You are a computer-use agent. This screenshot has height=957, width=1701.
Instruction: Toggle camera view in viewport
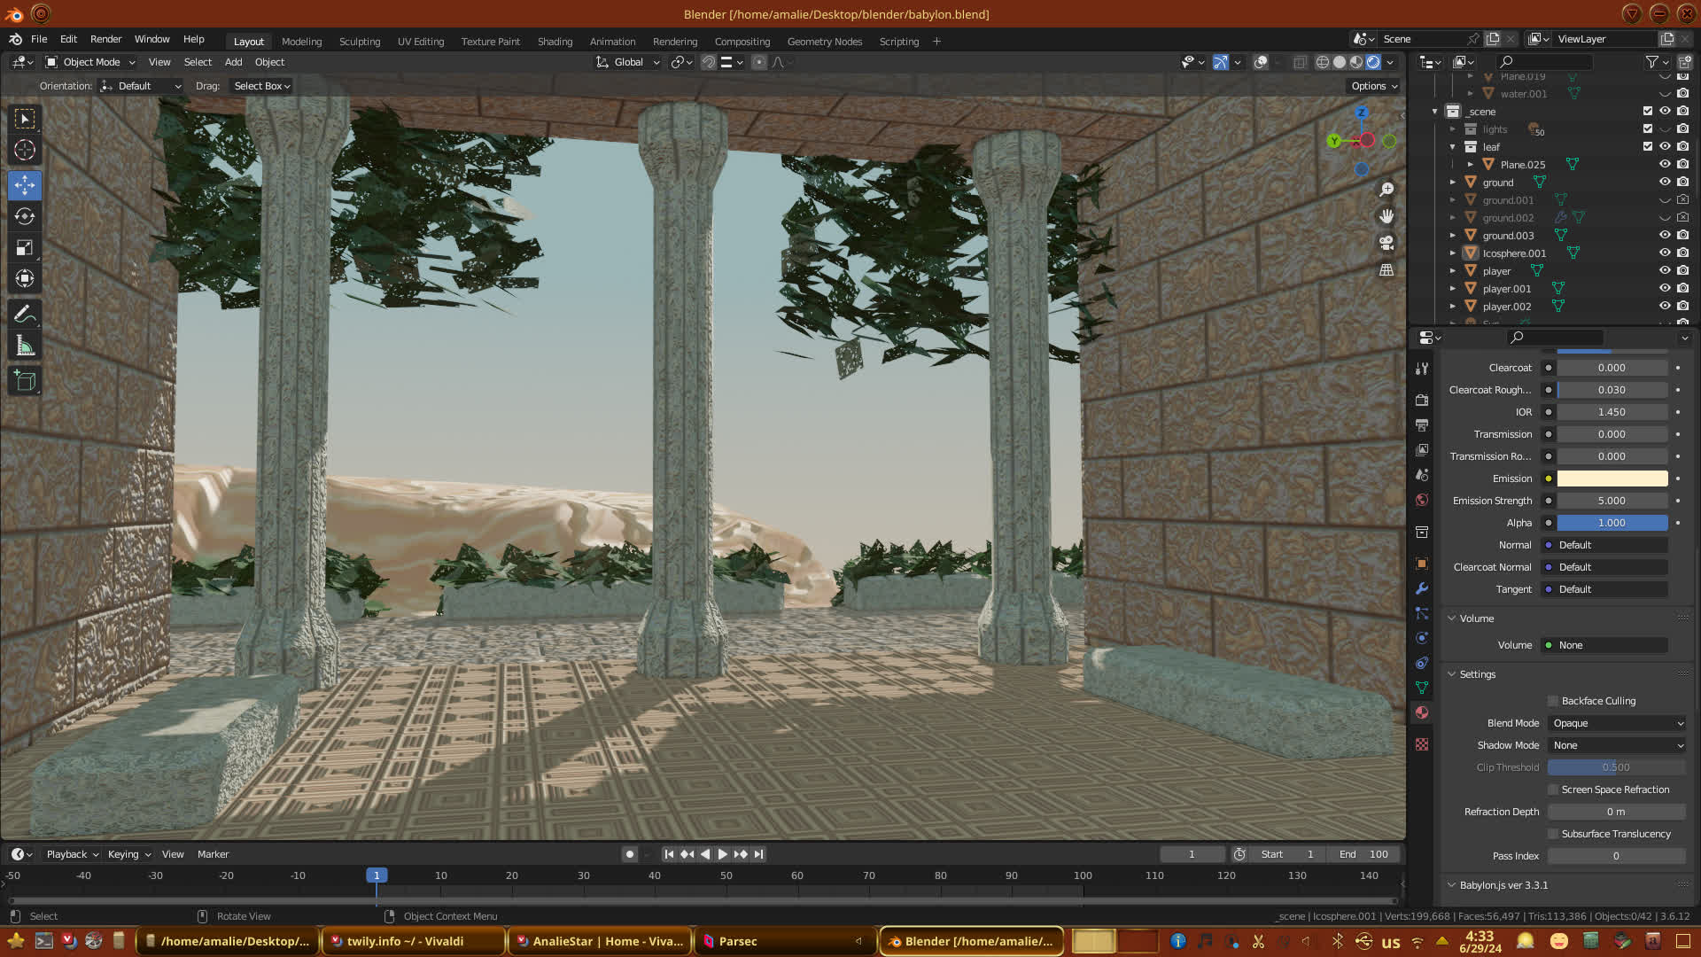(x=1386, y=243)
